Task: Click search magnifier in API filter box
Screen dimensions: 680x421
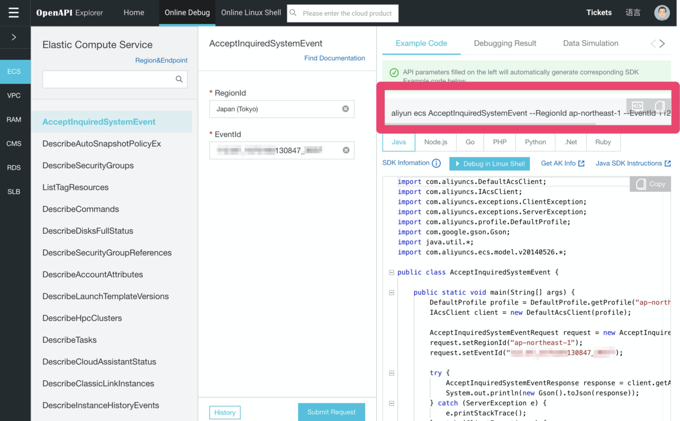Action: pyautogui.click(x=179, y=79)
